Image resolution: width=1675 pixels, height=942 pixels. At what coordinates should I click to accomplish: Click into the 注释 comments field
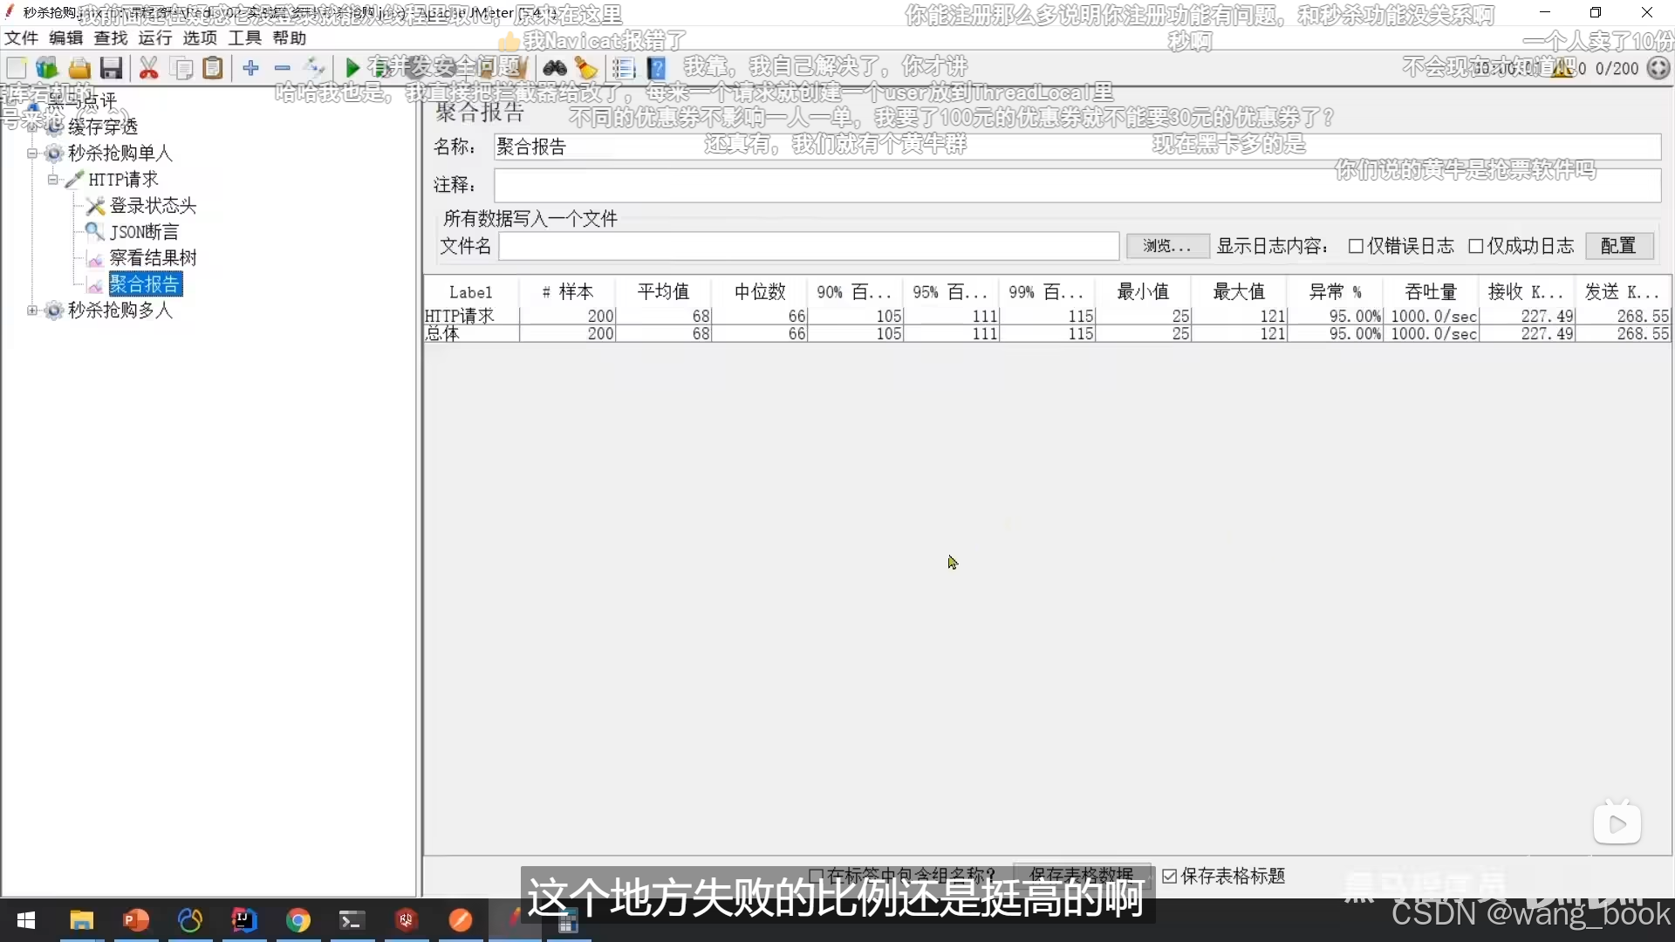pyautogui.click(x=1077, y=185)
